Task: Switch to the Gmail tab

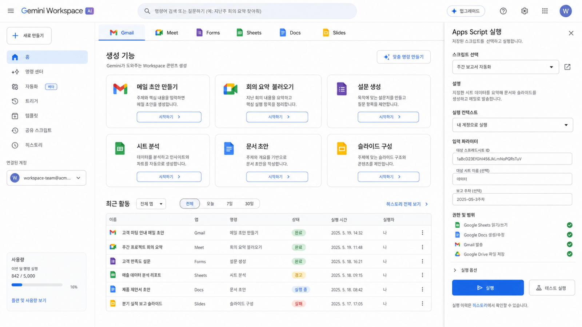Action: [122, 33]
